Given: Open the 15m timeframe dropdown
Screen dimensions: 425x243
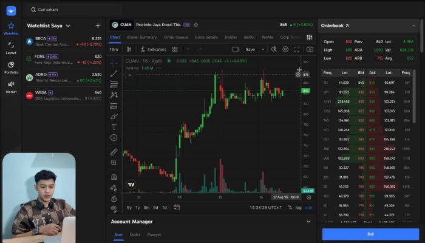Looking at the screenshot, I should pyautogui.click(x=114, y=49).
